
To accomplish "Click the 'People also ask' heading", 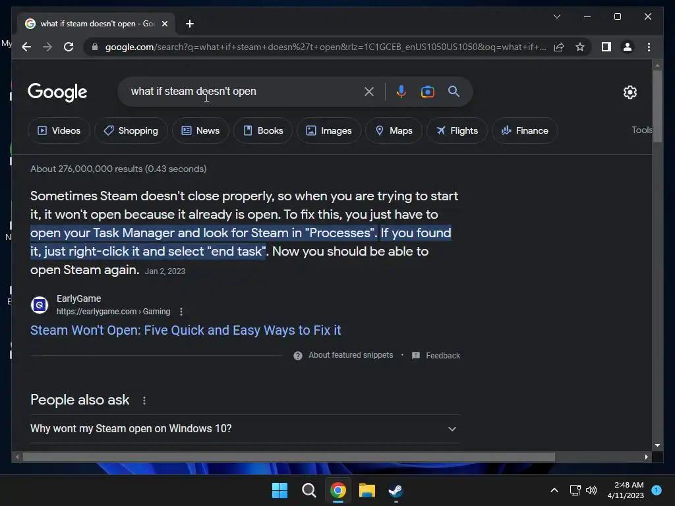I will (80, 400).
